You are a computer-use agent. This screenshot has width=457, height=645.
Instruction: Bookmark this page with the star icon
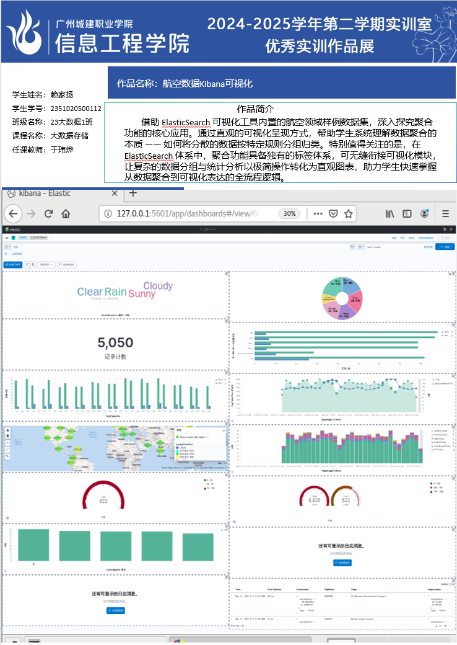(349, 213)
